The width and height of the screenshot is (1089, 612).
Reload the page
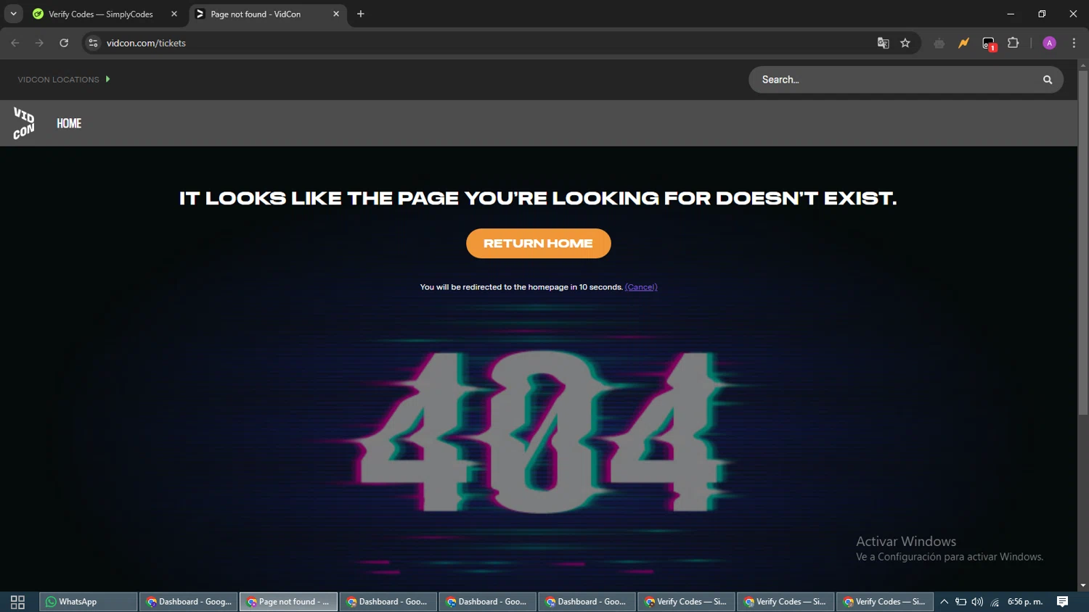[x=64, y=43]
